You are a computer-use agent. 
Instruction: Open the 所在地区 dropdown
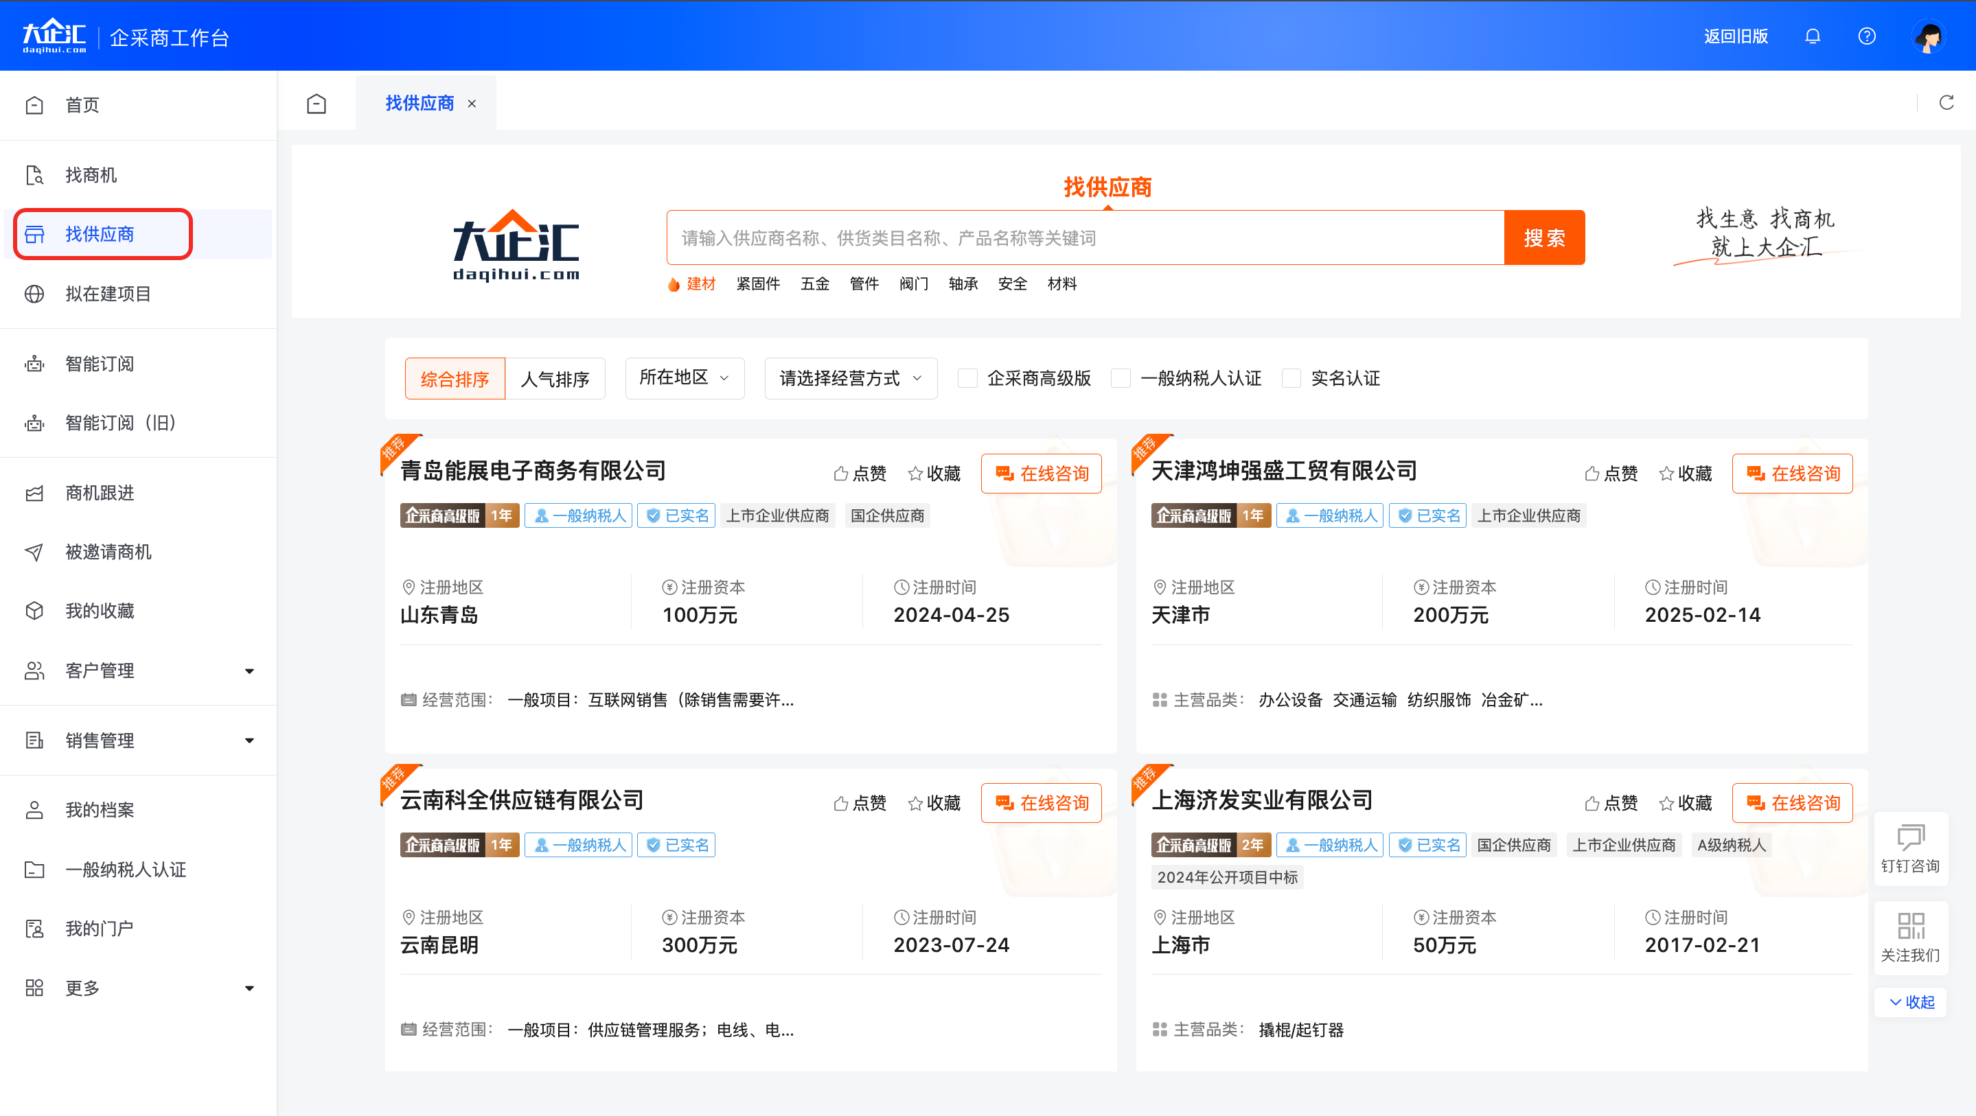[685, 378]
